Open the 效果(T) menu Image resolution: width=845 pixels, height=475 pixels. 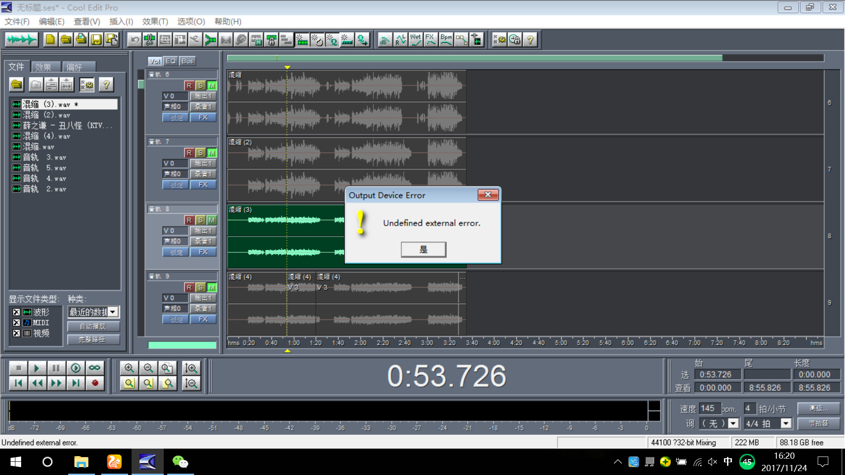click(x=155, y=22)
